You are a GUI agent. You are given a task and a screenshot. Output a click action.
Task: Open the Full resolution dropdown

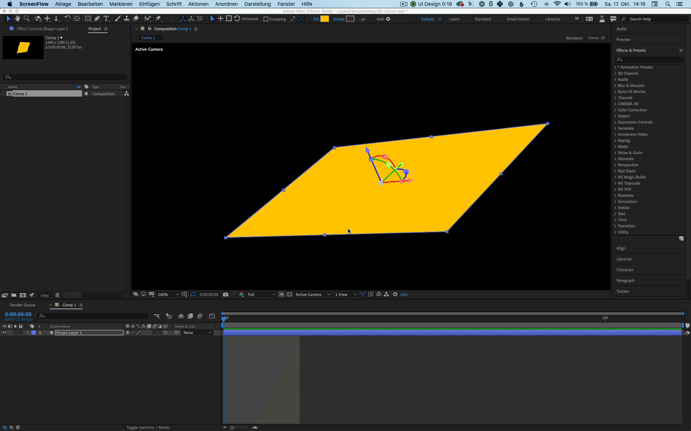click(262, 295)
